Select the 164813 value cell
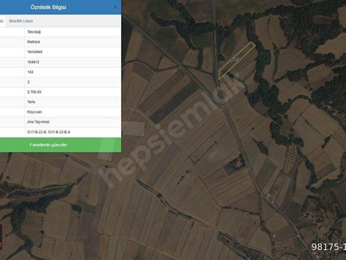 click(73, 62)
